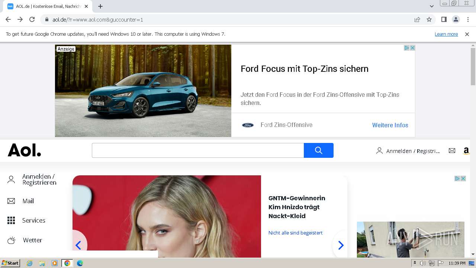Switch to Chrome in taskbar

(x=67, y=263)
